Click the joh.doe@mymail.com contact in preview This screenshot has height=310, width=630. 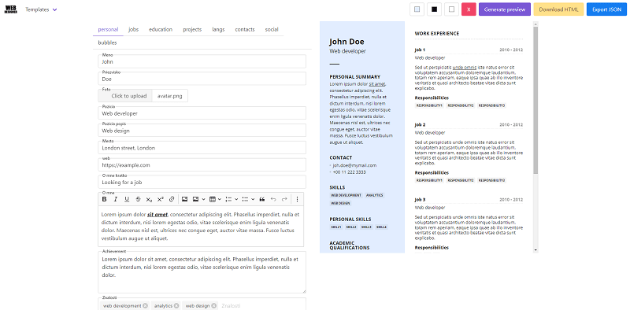(x=354, y=165)
